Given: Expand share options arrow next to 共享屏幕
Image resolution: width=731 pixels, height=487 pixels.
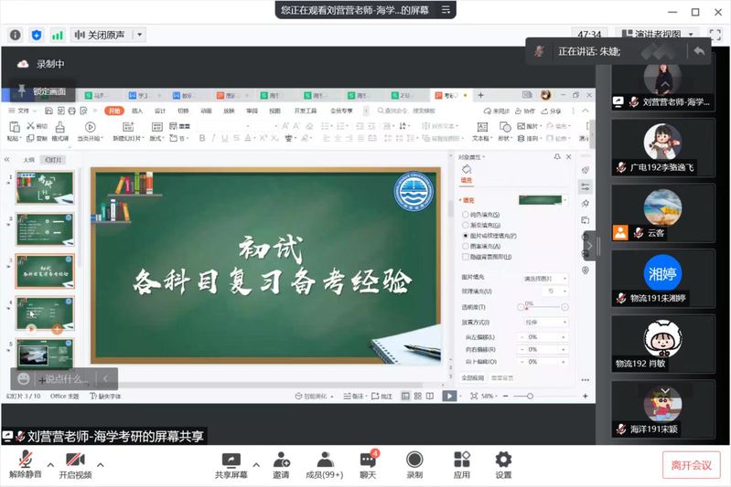Looking at the screenshot, I should tap(256, 465).
